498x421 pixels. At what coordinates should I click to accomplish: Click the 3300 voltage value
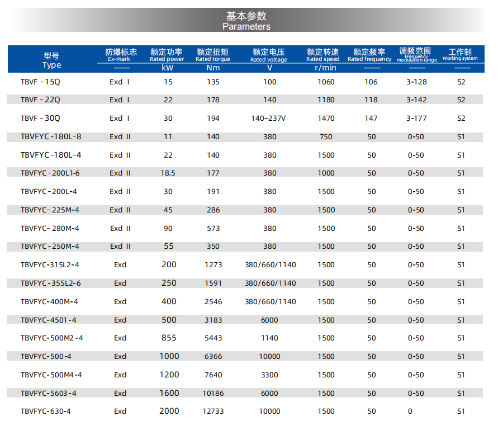[269, 375]
